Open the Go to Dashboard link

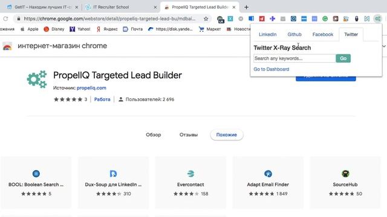tap(272, 69)
